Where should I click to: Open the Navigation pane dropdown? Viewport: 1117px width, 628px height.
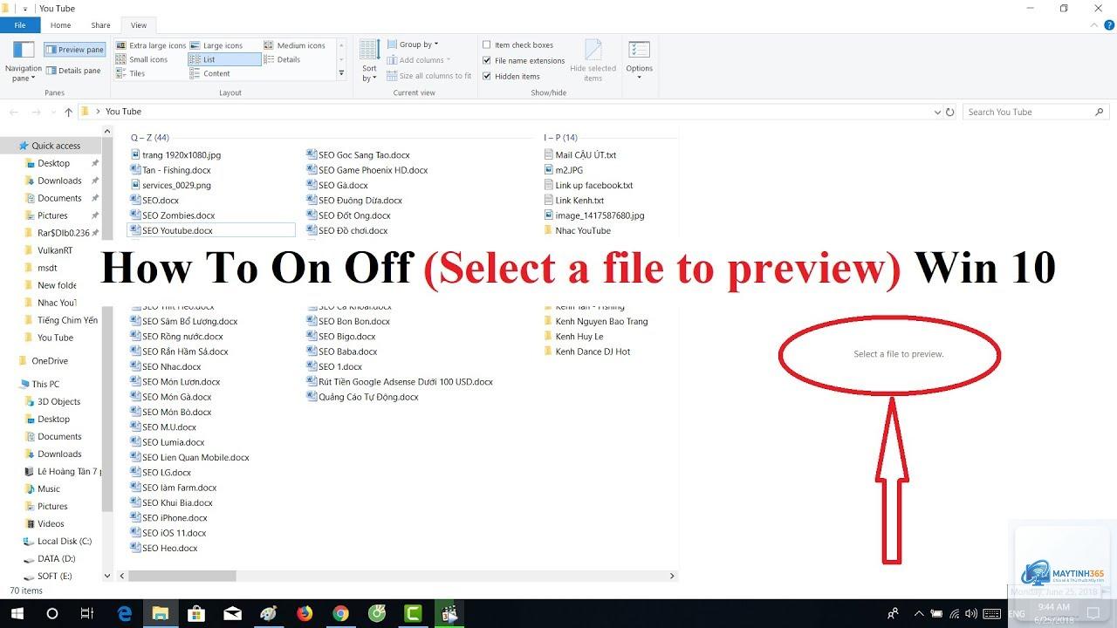(x=24, y=61)
